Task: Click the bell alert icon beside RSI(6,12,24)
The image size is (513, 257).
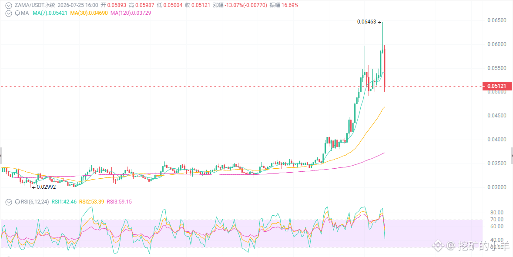Action: (17, 202)
